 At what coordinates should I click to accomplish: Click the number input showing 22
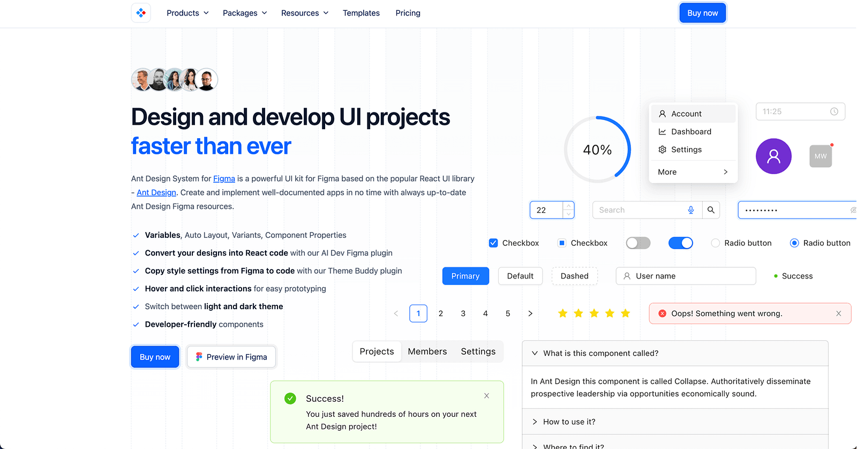click(552, 210)
